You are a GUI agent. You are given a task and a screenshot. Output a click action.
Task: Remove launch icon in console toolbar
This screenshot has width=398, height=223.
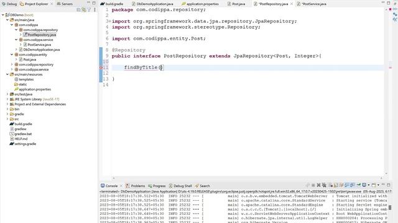coord(318,185)
